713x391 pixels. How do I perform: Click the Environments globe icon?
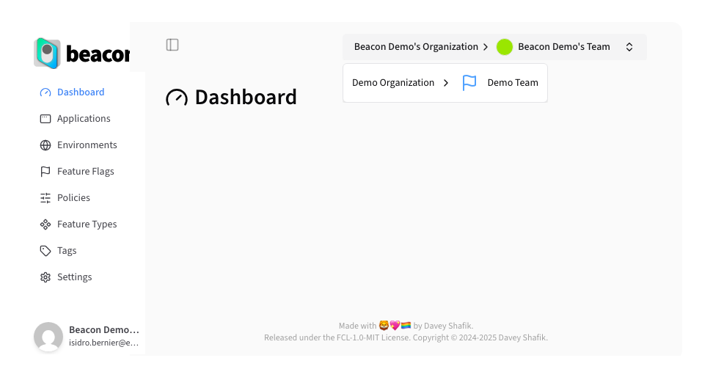coord(45,145)
